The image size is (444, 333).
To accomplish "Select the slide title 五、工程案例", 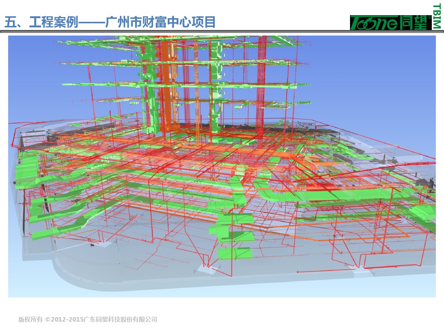I will tap(41, 23).
